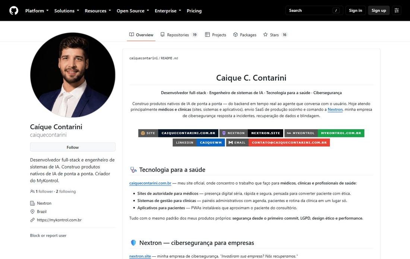This screenshot has width=410, height=259.
Task: Click the organization building icon beside Nextron
Action: coord(32,203)
